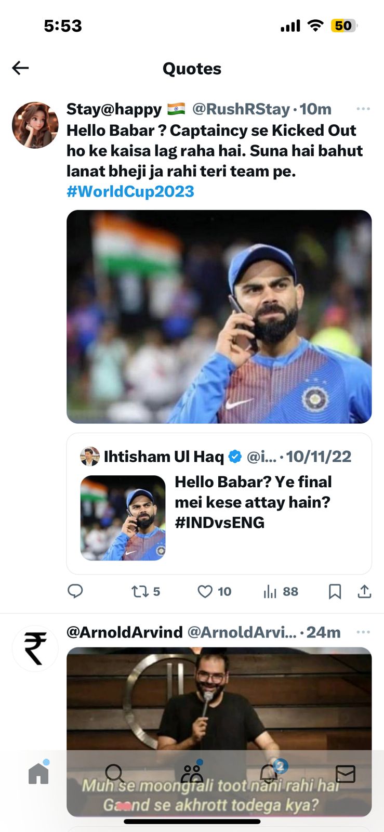Open the @RushRStay profile handle

[241, 109]
